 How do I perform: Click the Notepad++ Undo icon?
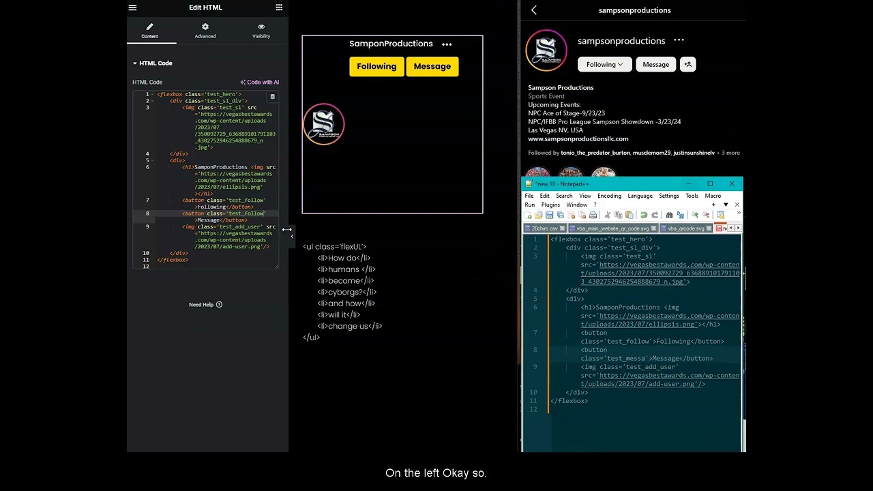pyautogui.click(x=644, y=215)
